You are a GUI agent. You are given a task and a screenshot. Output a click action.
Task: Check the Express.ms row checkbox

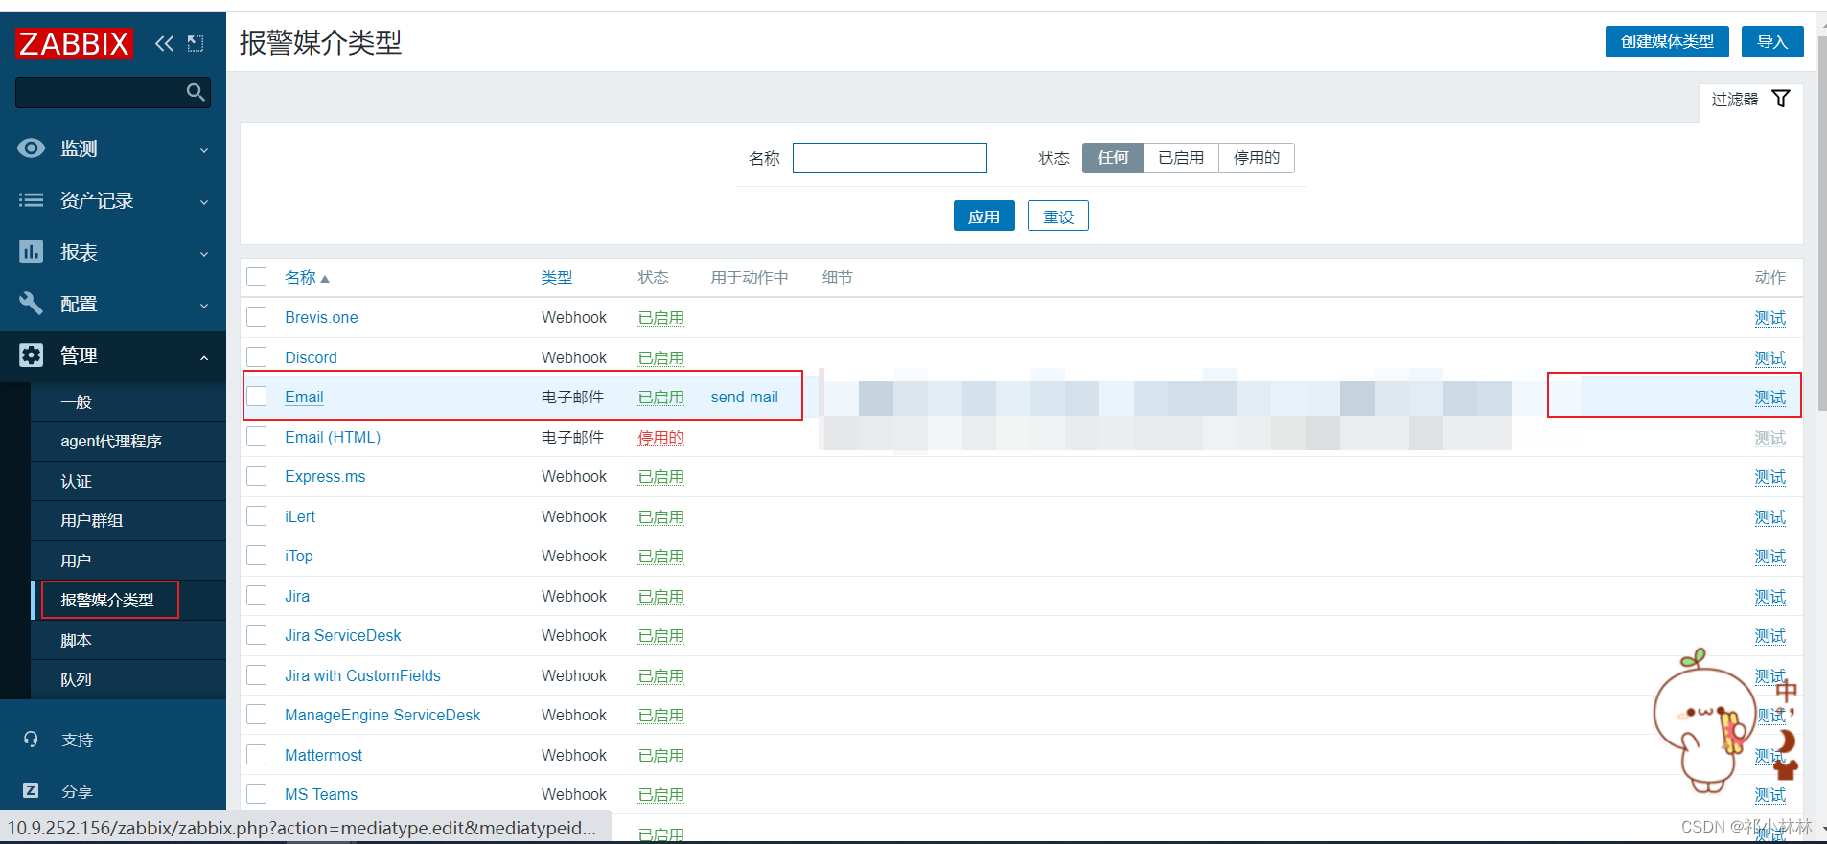point(257,476)
